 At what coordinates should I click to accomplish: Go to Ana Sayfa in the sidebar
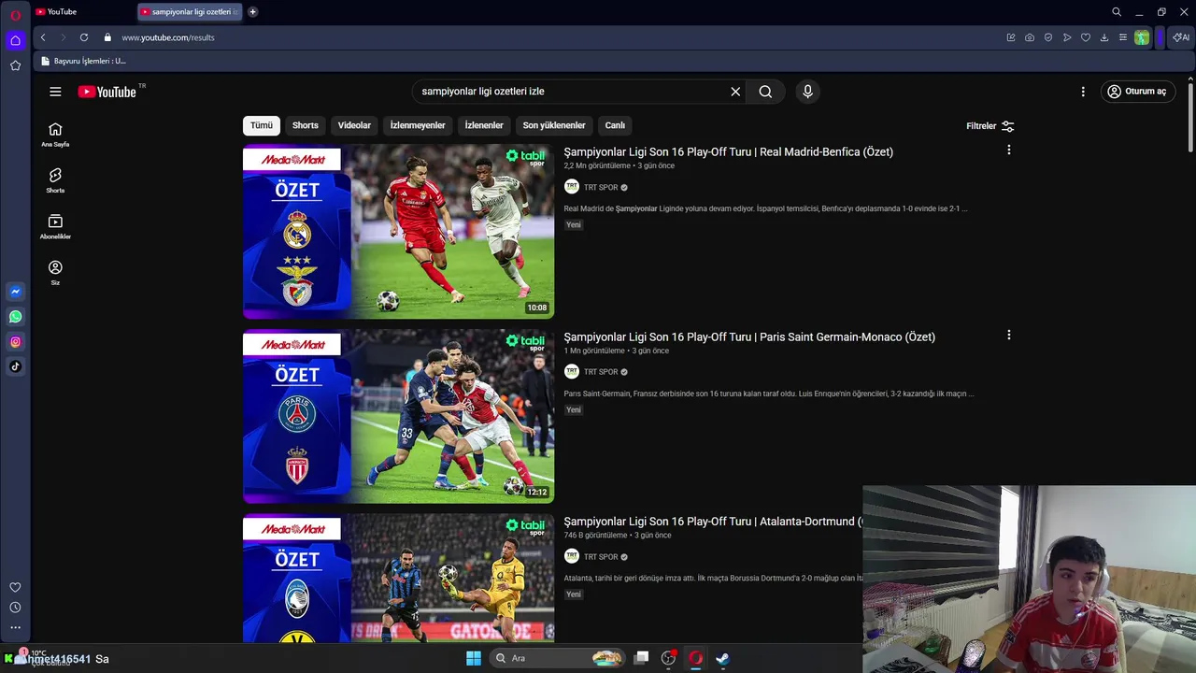click(x=55, y=135)
